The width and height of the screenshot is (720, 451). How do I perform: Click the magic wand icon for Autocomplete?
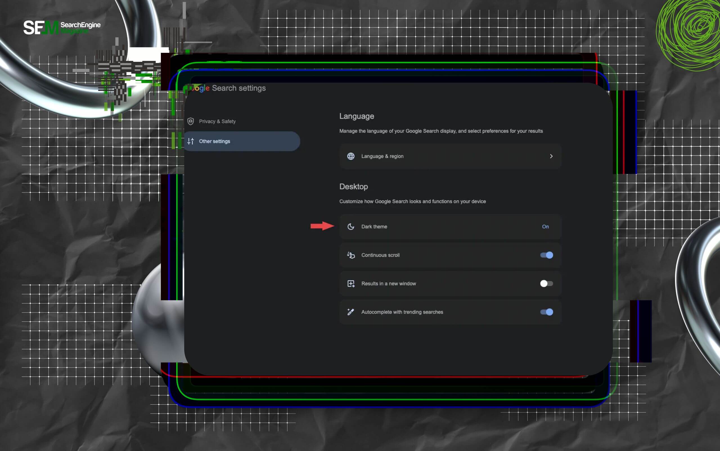click(351, 312)
